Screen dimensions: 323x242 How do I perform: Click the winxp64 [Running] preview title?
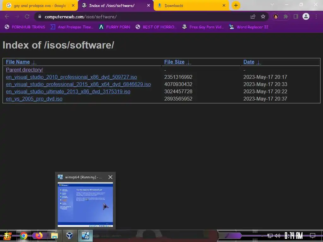pyautogui.click(x=83, y=177)
